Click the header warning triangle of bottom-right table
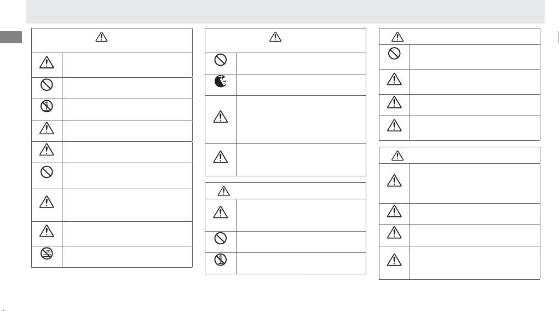Screen dimensions: 559x311 click(x=398, y=155)
